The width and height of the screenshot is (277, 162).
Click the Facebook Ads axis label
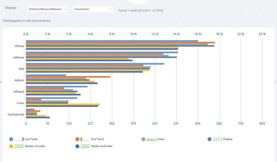point(16,115)
